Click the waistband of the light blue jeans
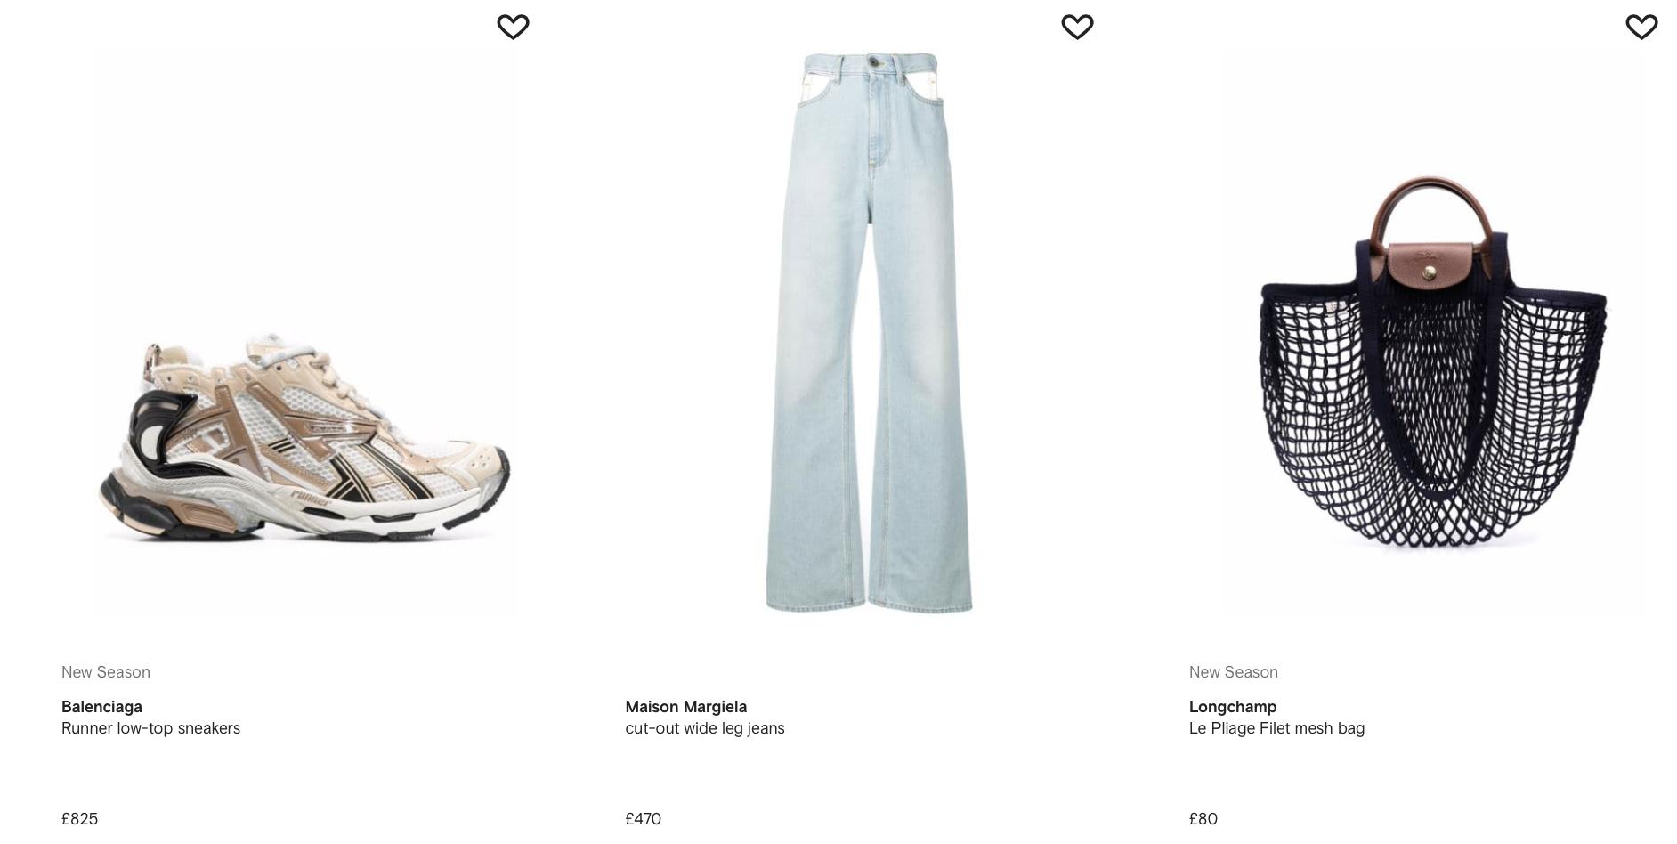This screenshot has width=1677, height=844. click(x=870, y=62)
